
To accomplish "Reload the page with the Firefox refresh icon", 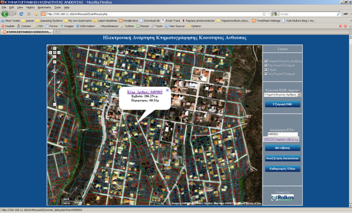I will coord(21,14).
